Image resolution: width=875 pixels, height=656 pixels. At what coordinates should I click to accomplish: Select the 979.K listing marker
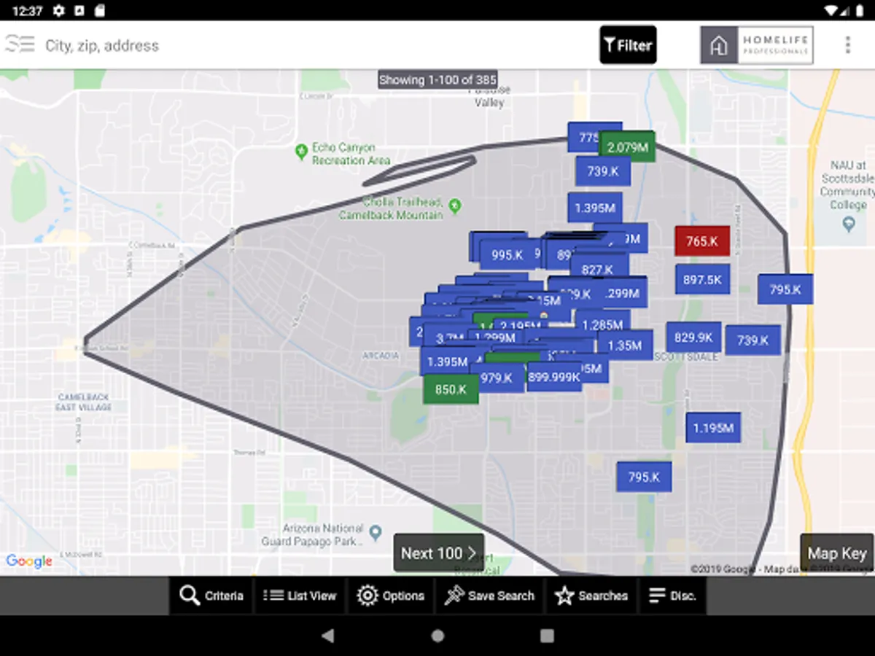pyautogui.click(x=497, y=378)
